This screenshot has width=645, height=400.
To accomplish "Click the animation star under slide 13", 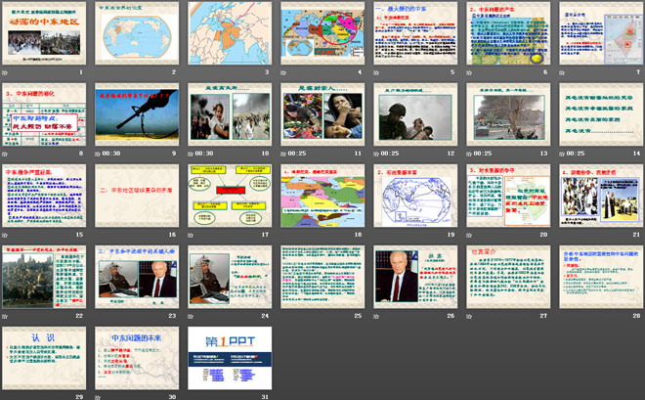I will (469, 154).
